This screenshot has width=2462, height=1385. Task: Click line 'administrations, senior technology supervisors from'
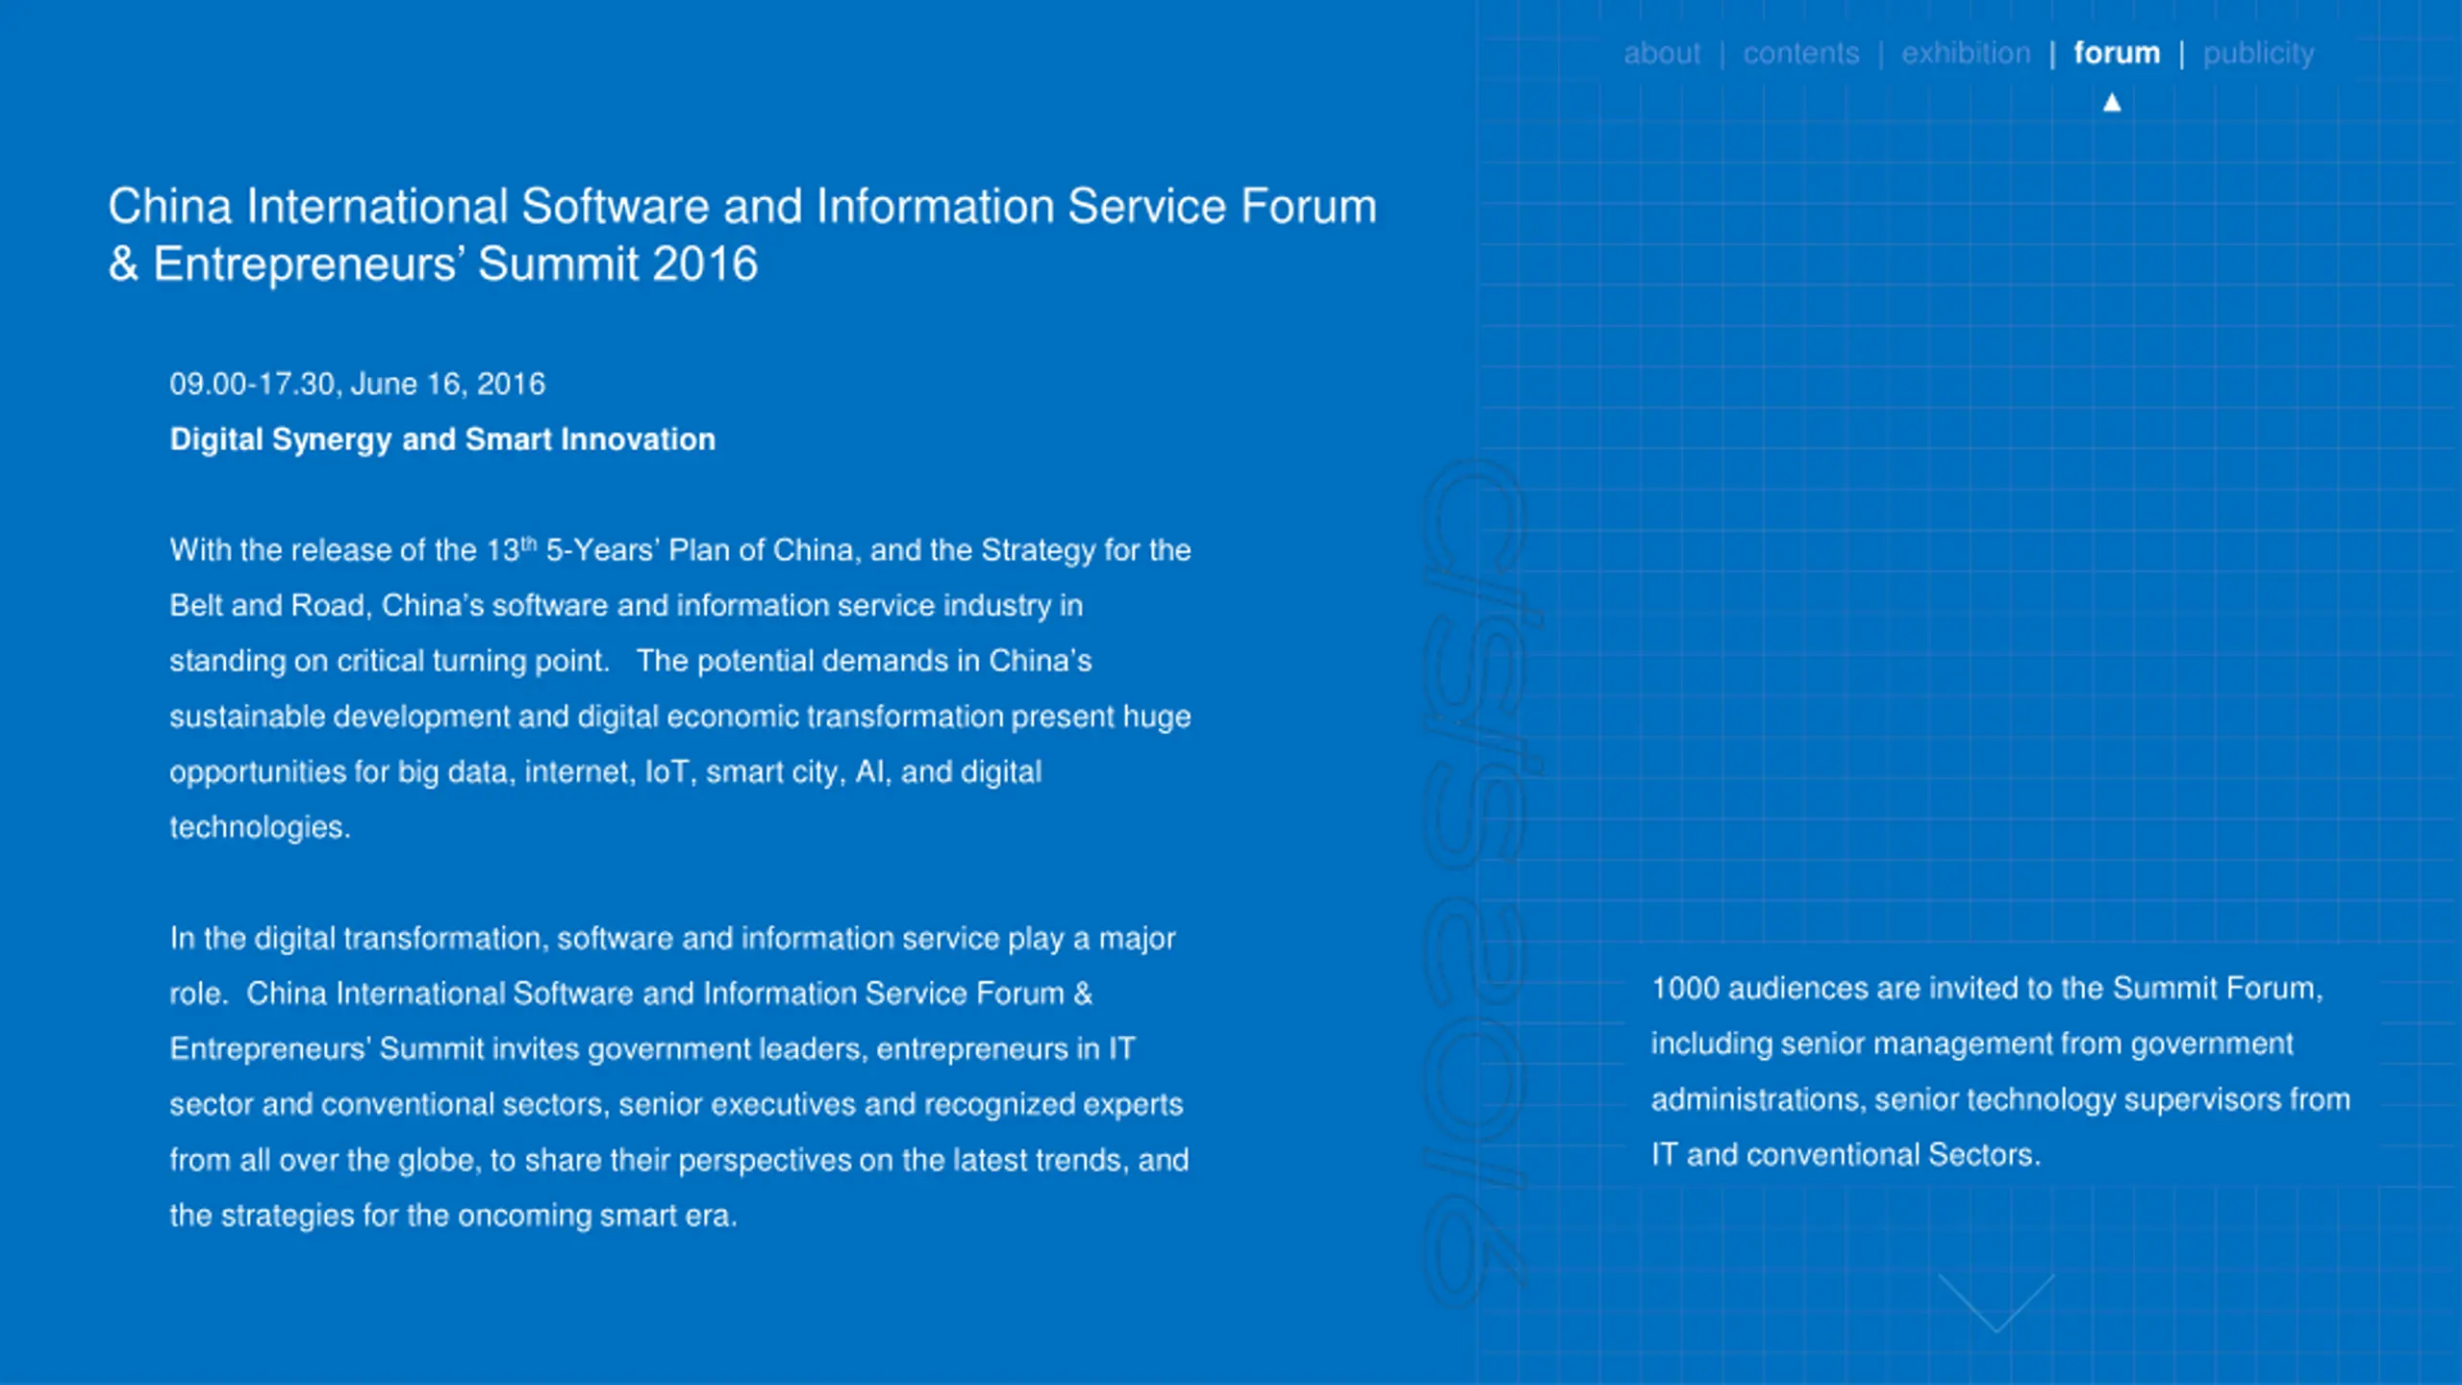(2000, 1099)
